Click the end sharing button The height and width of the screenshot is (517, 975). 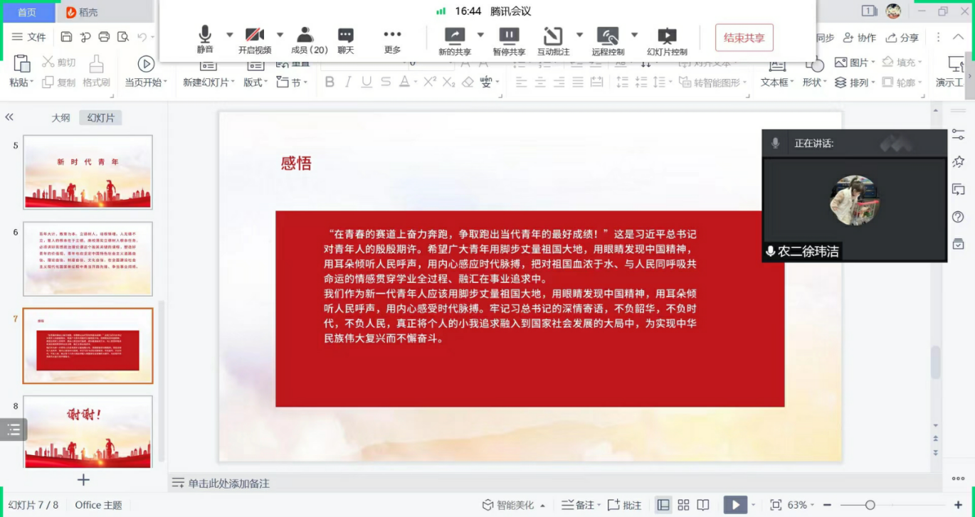(744, 38)
